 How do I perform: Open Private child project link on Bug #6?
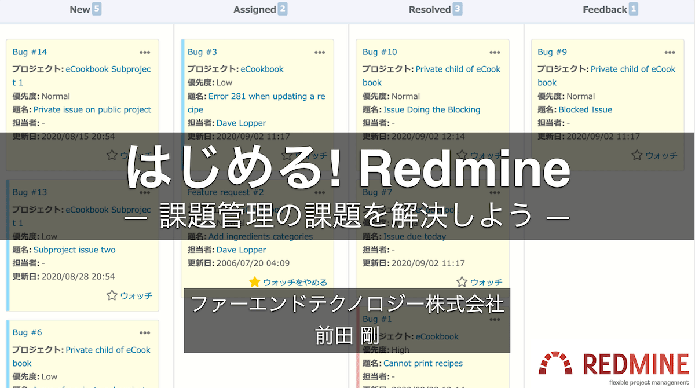click(x=82, y=356)
